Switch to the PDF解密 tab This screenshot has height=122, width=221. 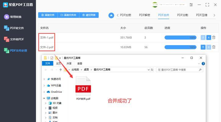pyautogui.click(x=144, y=15)
